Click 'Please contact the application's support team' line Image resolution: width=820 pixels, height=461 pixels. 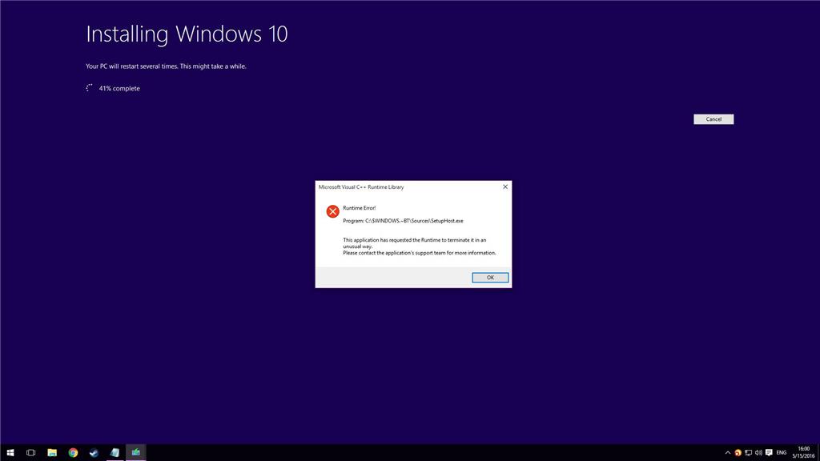[x=420, y=253]
